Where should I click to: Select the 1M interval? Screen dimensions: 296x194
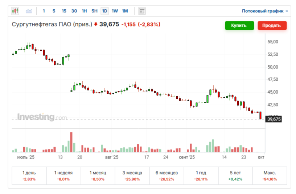[x=125, y=11]
